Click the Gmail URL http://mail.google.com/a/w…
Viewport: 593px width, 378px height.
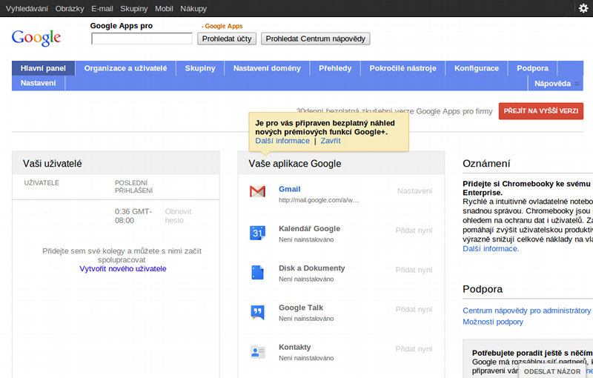pos(319,200)
